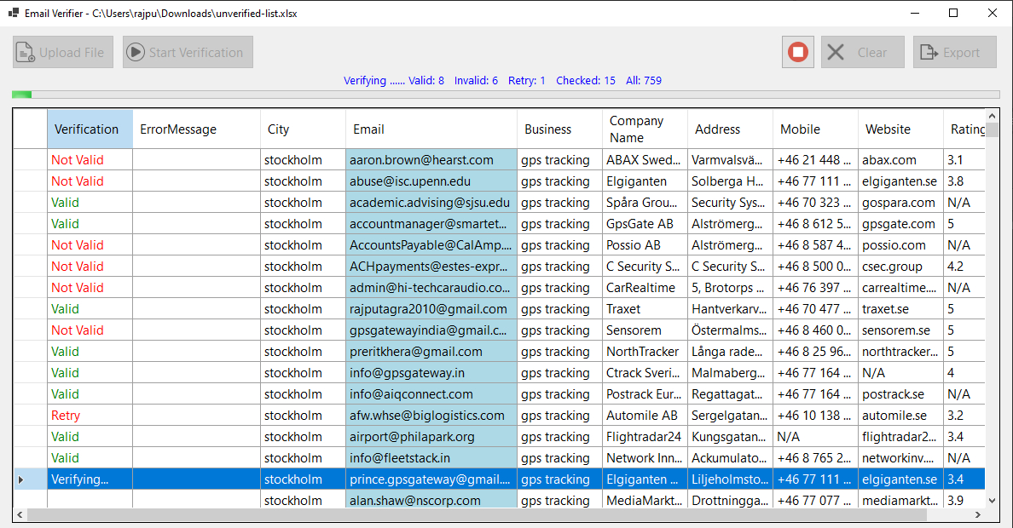Click the Checked: 15 status text
The height and width of the screenshot is (528, 1013).
(585, 81)
